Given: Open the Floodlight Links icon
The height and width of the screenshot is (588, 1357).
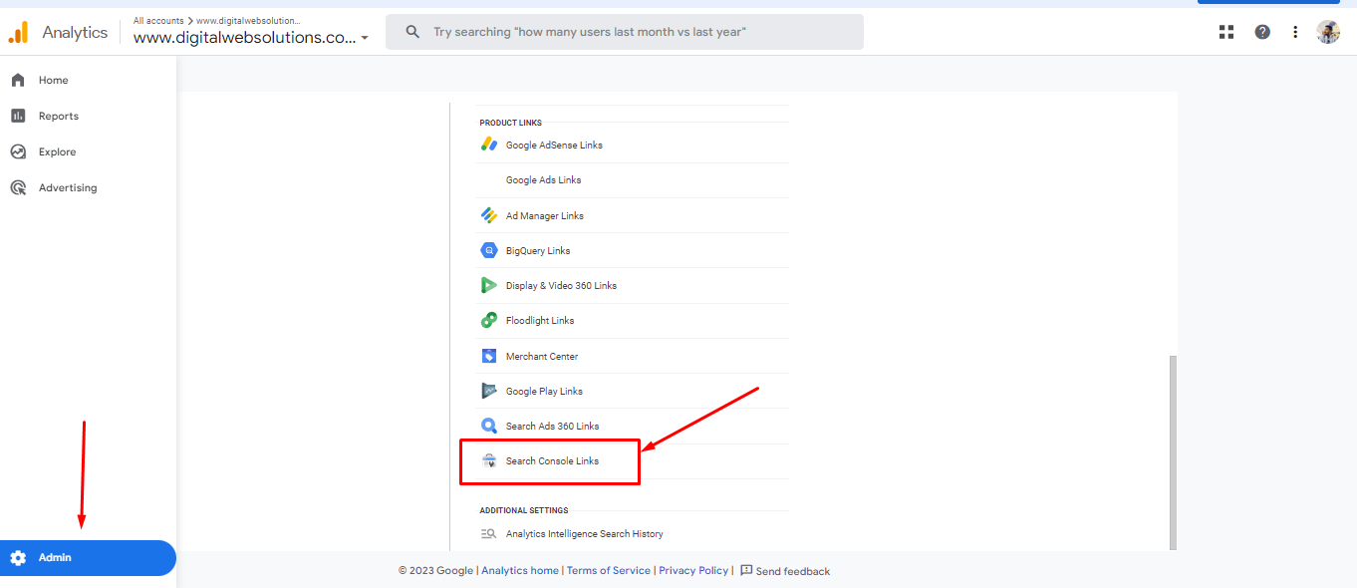Looking at the screenshot, I should [x=488, y=320].
